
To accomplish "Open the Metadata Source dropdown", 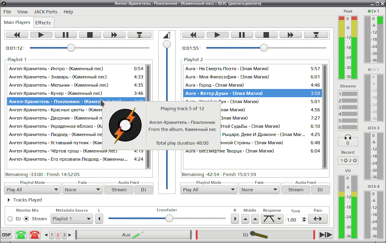I will 71,219.
